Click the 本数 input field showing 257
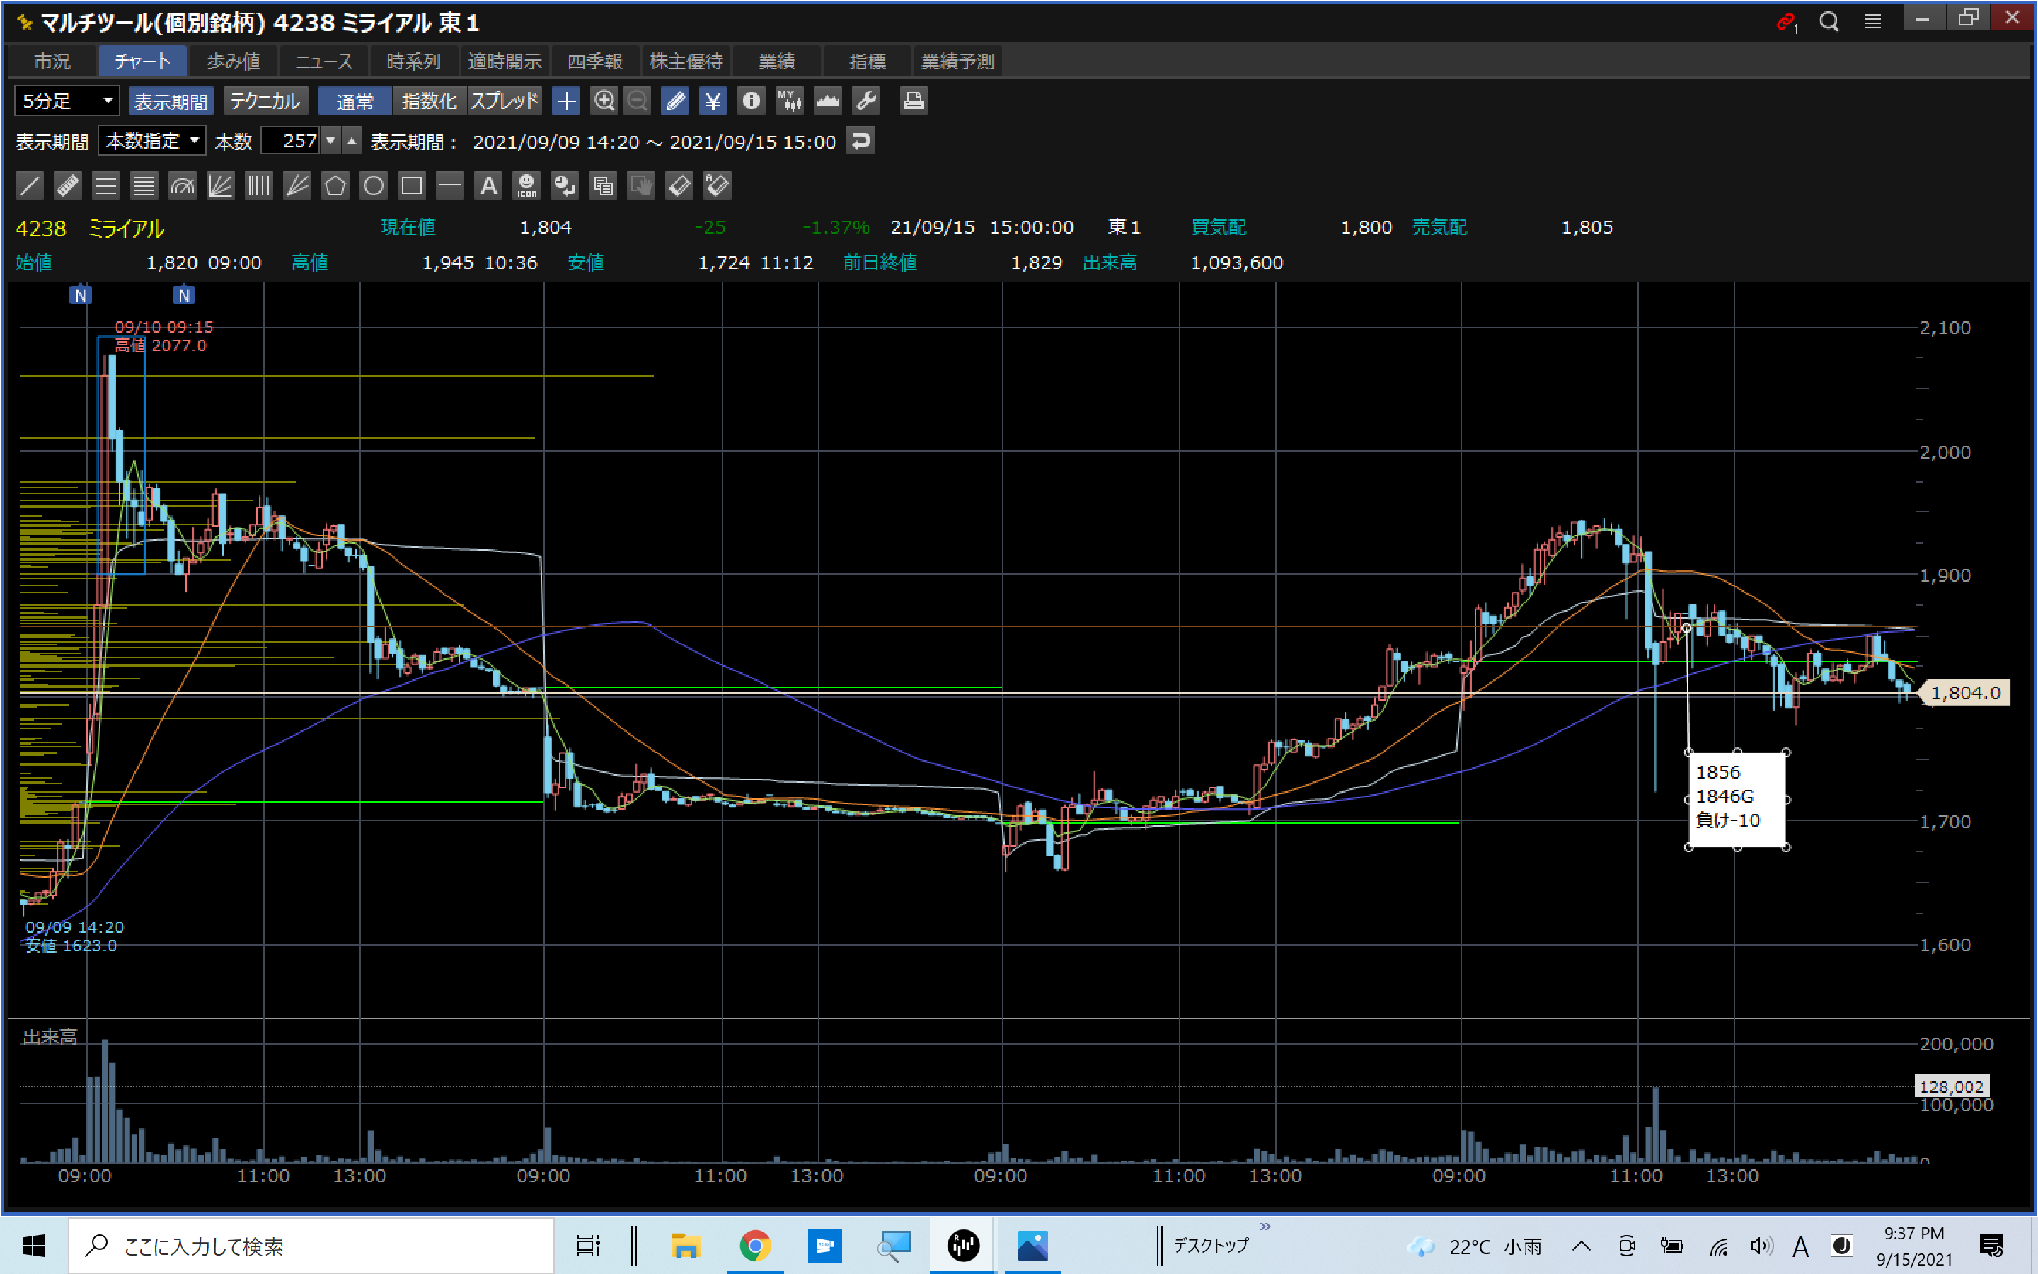 pyautogui.click(x=292, y=141)
